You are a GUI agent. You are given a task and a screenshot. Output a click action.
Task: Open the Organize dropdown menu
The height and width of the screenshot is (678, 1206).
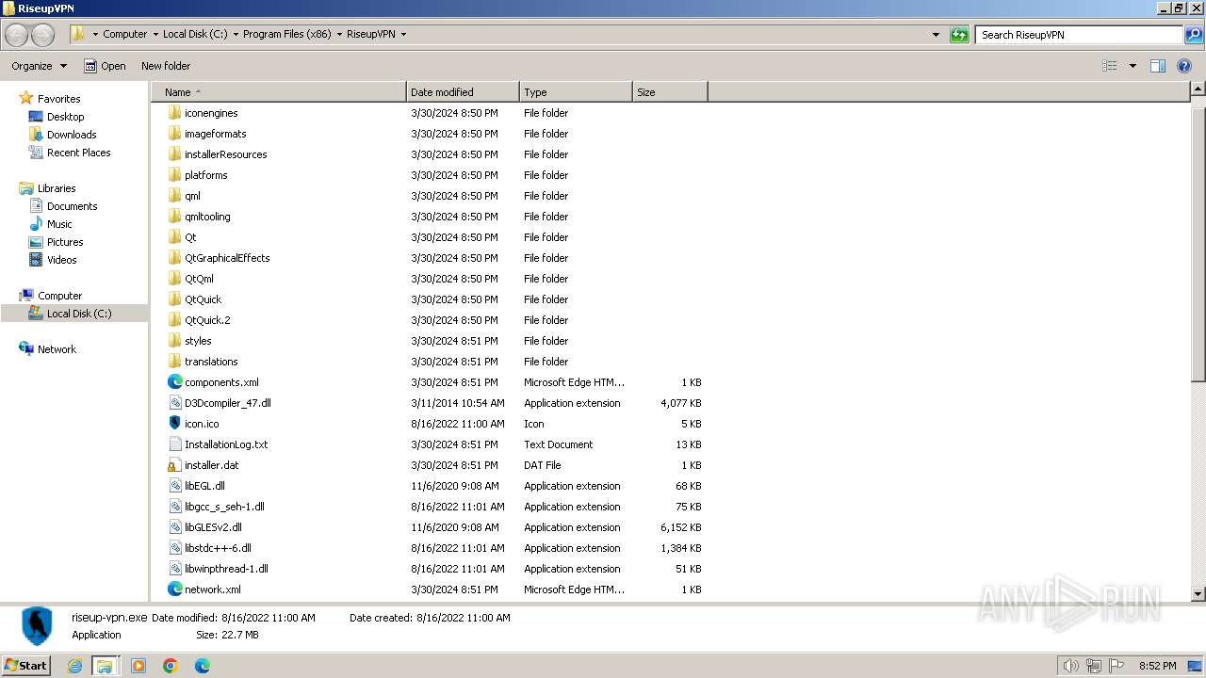(x=39, y=66)
